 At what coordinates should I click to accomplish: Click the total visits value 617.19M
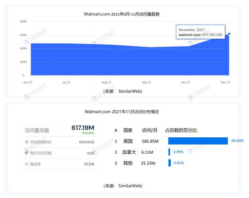[x=83, y=128]
